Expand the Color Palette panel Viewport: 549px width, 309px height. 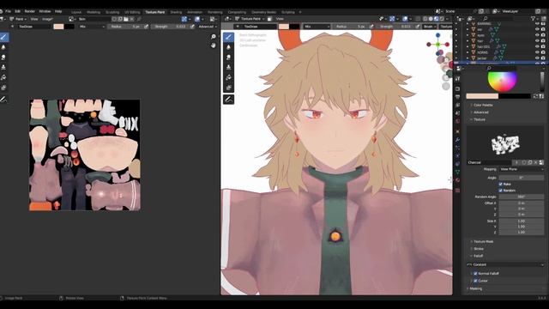(483, 105)
